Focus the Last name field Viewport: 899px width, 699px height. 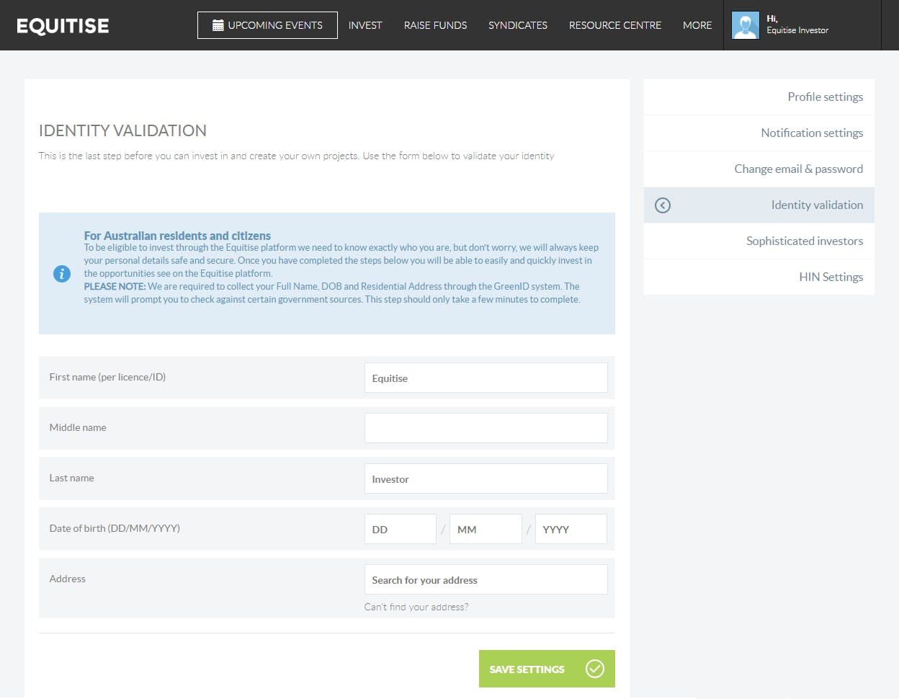(x=486, y=478)
